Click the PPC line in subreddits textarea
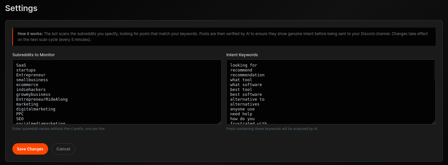 20,114
